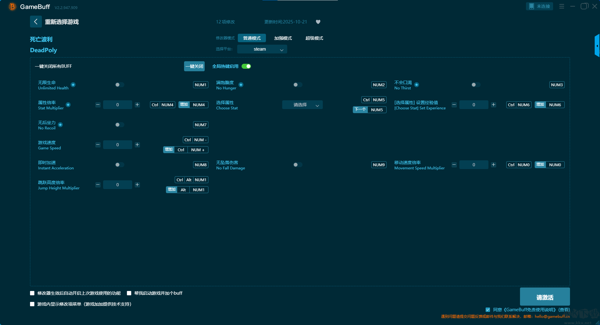Click the Ctrl NUM4 Stat Multiplier hotkey
Screen dimensions: 600x325
tap(162, 105)
